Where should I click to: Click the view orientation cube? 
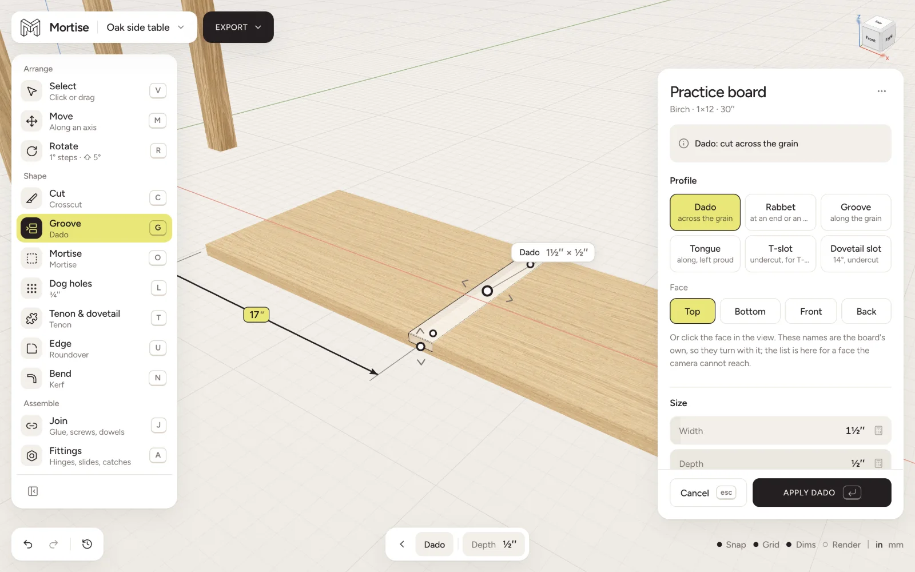877,34
